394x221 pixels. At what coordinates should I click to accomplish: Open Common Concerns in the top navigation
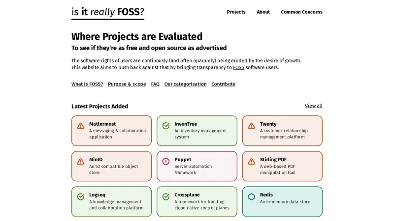pos(301,12)
